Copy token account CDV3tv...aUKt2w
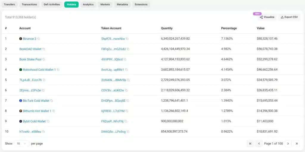Viewport: 305px width, 152px height. (x=126, y=90)
